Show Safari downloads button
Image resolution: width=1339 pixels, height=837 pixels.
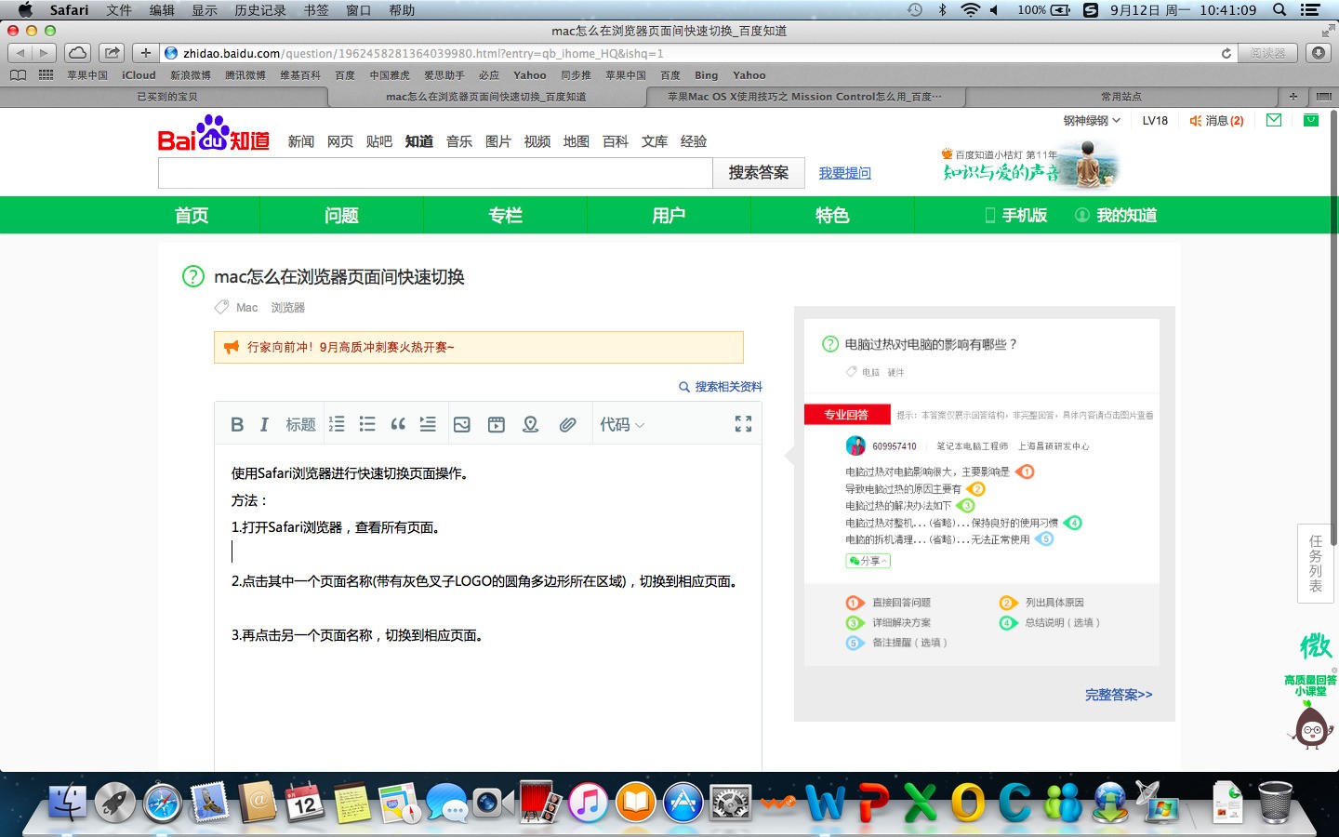pyautogui.click(x=1319, y=53)
